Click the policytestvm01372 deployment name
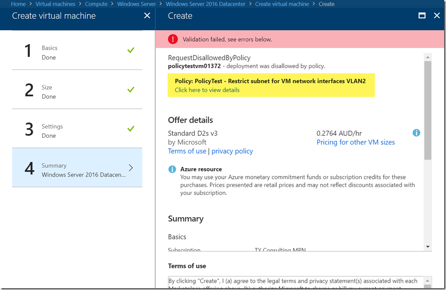Image resolution: width=446 pixels, height=290 pixels. point(194,66)
